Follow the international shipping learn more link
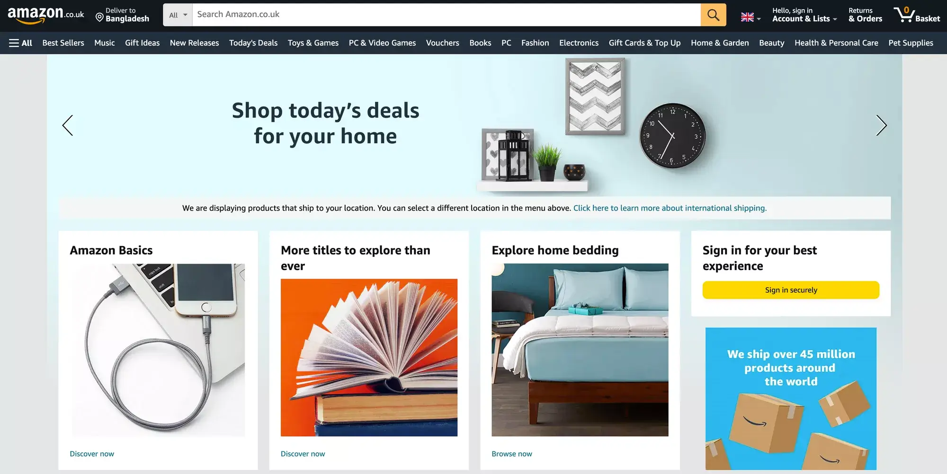Viewport: 947px width, 474px height. click(x=670, y=208)
